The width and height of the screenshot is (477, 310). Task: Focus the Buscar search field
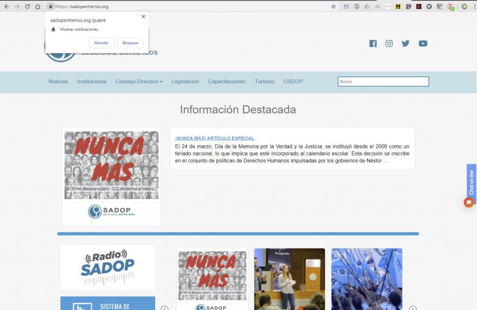coord(383,81)
